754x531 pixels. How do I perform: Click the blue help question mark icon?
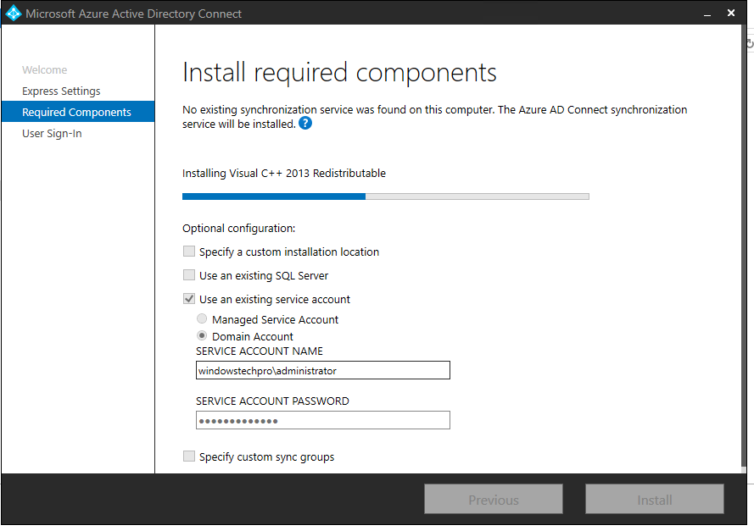(x=305, y=124)
